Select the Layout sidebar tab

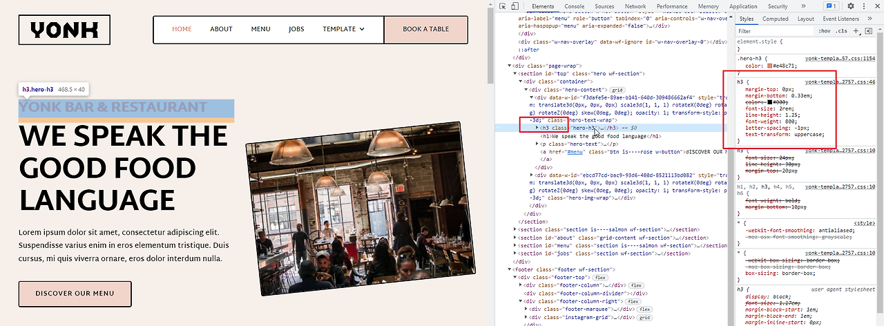coord(806,19)
